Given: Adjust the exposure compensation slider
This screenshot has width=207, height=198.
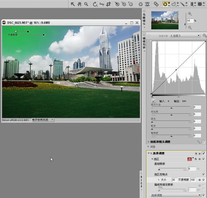Looking at the screenshot, I should pos(171,108).
